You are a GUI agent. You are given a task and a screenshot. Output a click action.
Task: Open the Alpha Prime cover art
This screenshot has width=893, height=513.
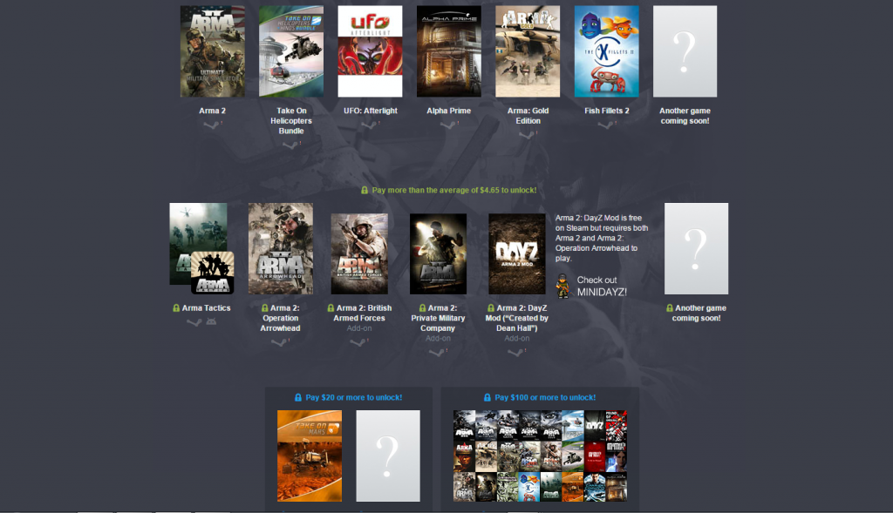[448, 51]
